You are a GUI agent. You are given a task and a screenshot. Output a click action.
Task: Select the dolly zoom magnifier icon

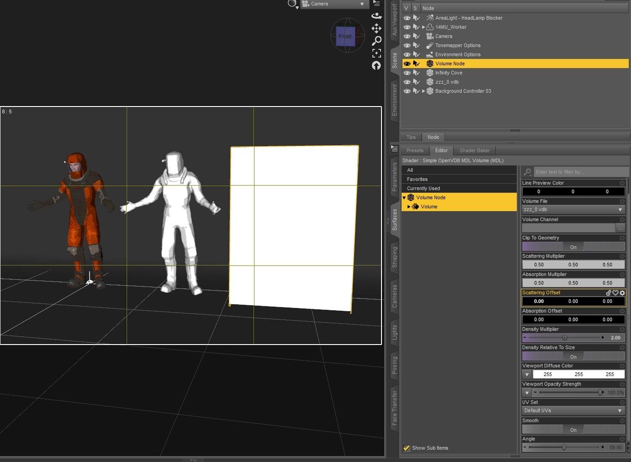(376, 41)
